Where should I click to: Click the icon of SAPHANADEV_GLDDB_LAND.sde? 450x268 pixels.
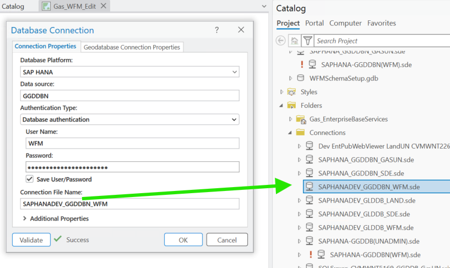click(310, 200)
